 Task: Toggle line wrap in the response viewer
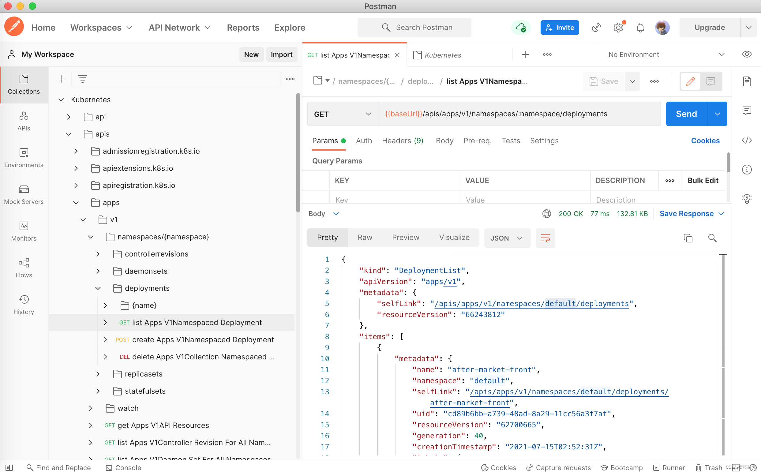tap(545, 238)
